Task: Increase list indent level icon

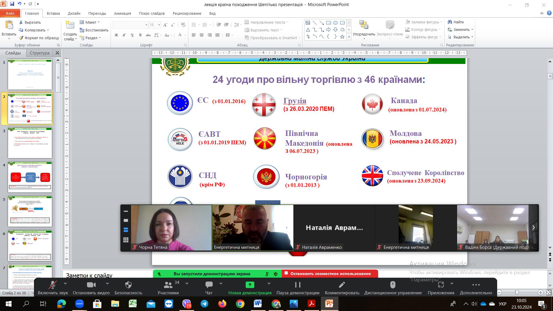Action: click(226, 25)
